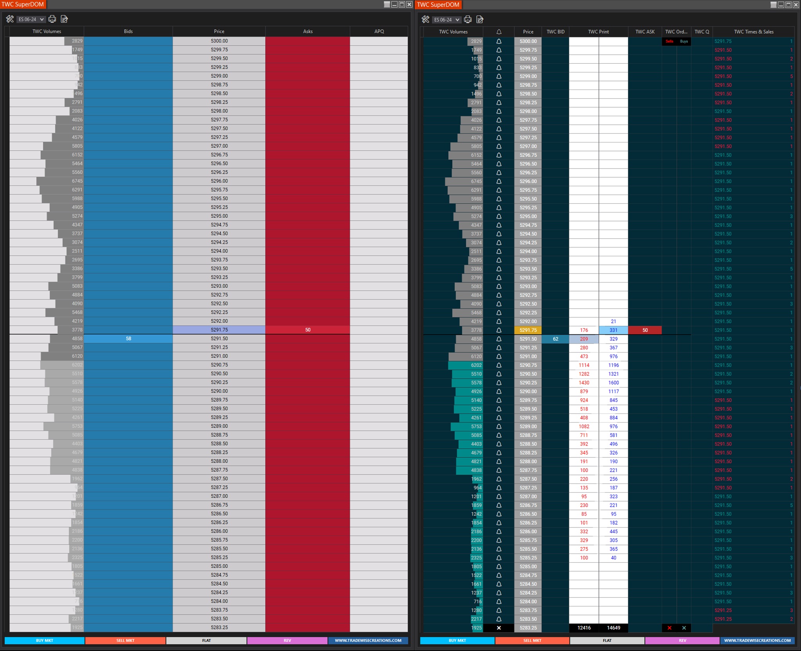Set alert bell at price 5290.00

(x=499, y=391)
